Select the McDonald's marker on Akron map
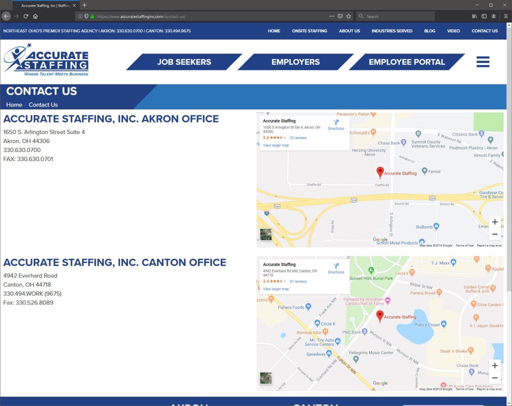512x406 pixels. pyautogui.click(x=373, y=132)
